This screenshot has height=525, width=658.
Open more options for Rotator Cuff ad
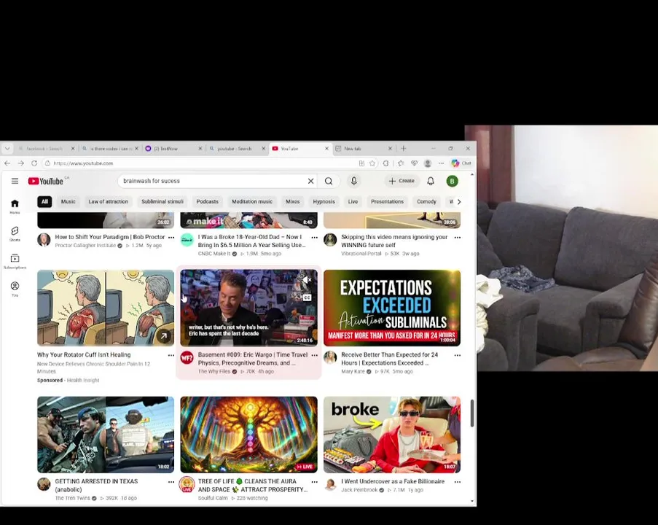[x=171, y=355]
